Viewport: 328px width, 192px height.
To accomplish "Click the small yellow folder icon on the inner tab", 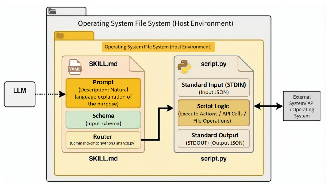I will point(60,36).
